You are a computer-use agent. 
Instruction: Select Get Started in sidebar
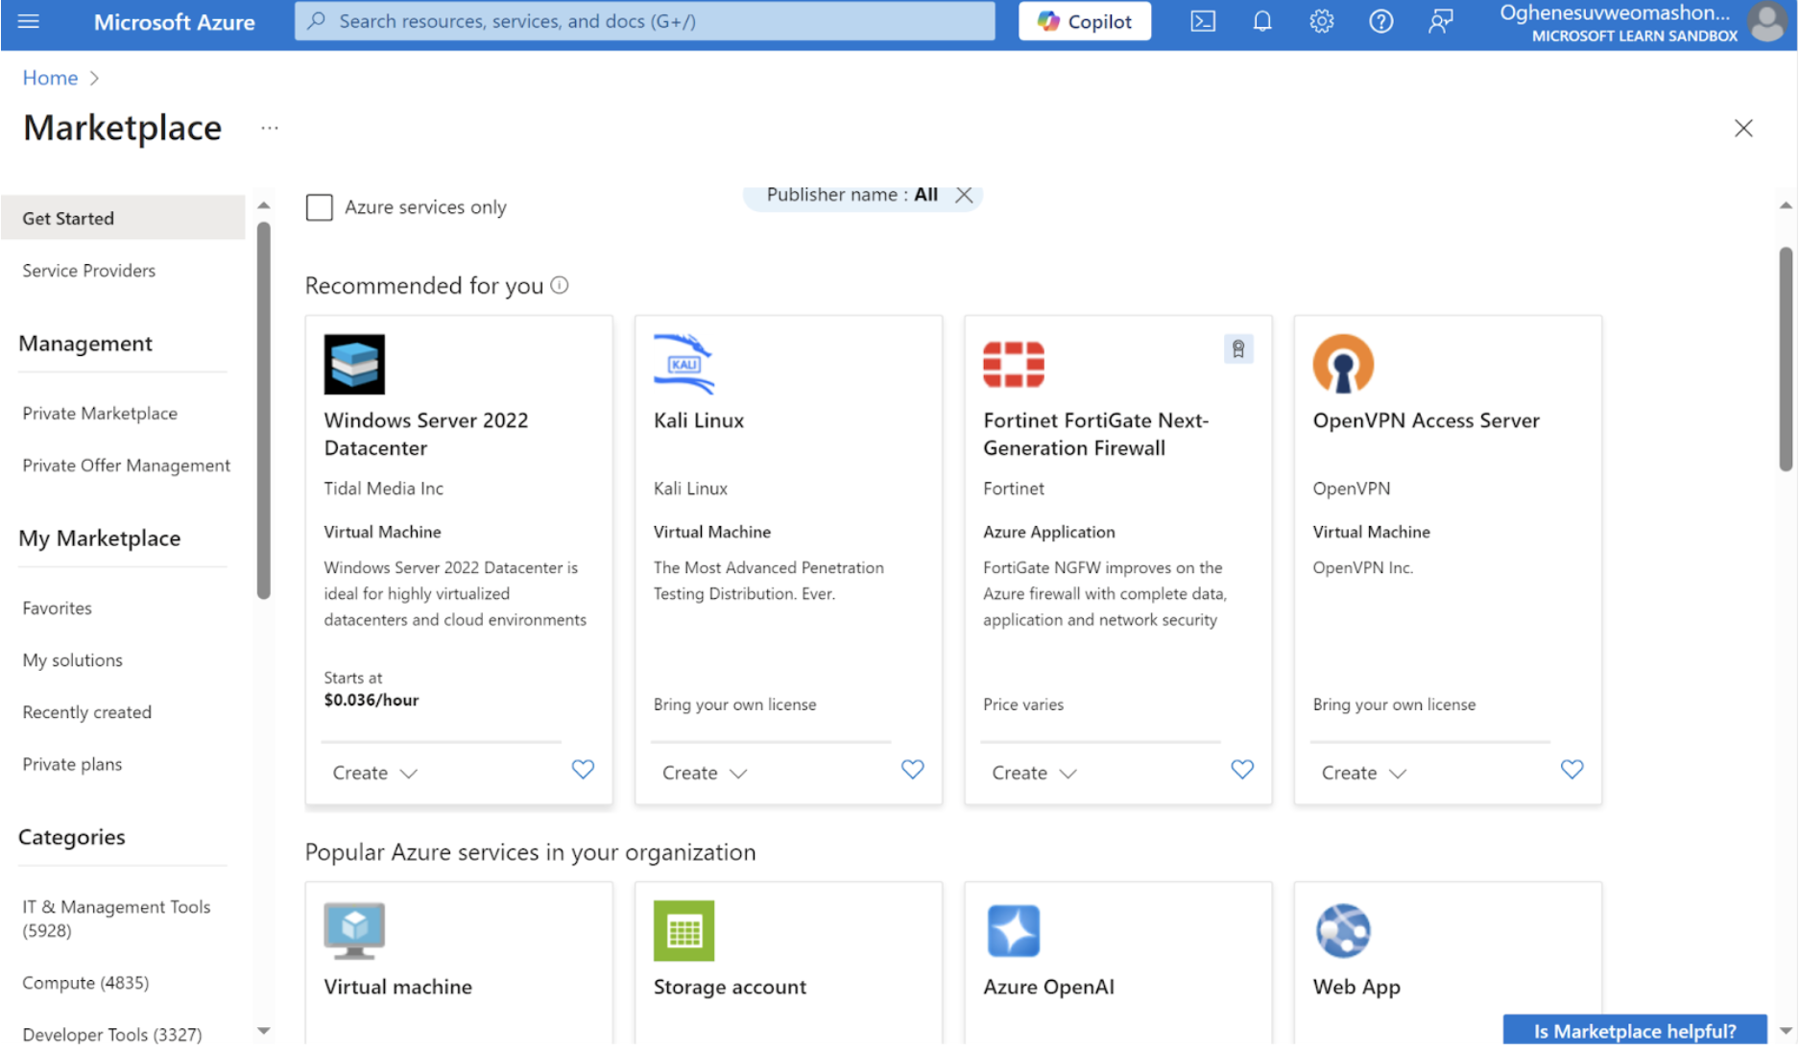point(123,218)
